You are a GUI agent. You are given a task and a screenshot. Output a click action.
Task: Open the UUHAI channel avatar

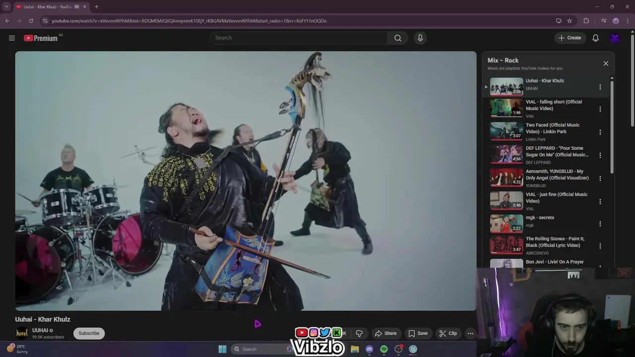pyautogui.click(x=22, y=333)
